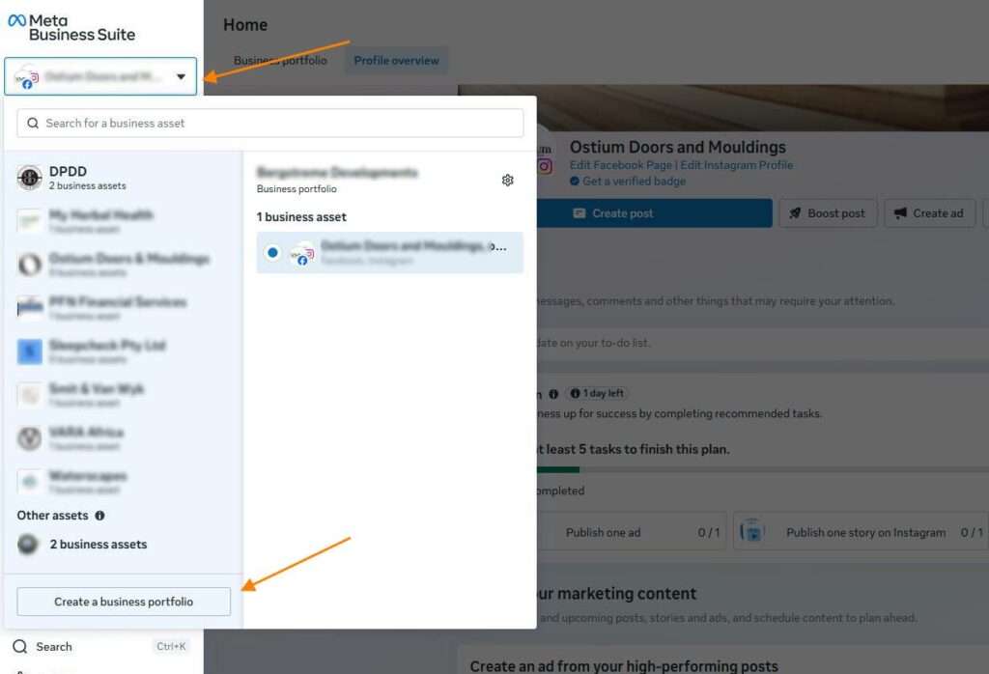Select the PFN Financial Services portfolio row
The image size is (989, 674).
click(x=124, y=308)
